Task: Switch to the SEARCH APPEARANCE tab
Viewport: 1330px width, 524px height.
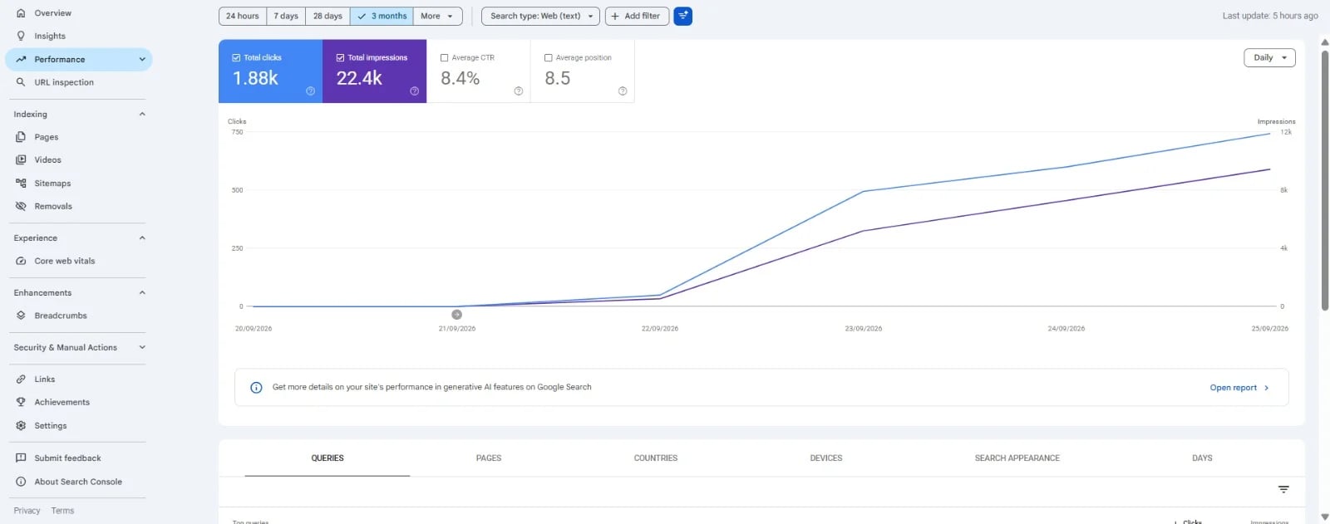Action: (1017, 458)
